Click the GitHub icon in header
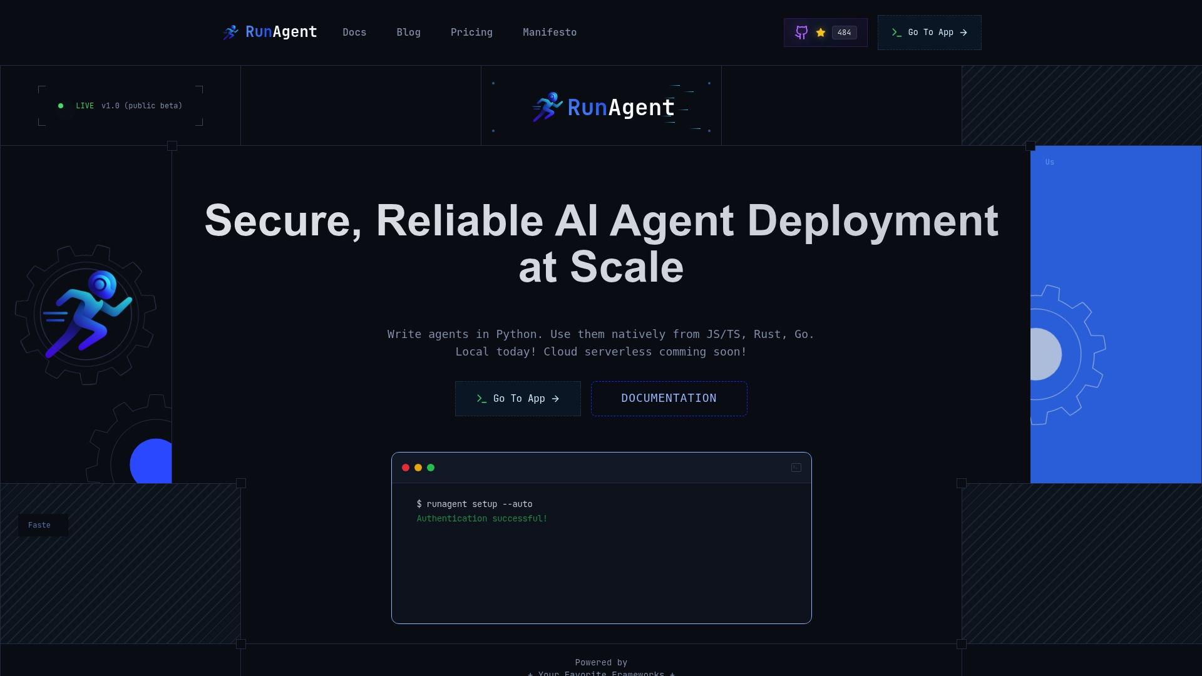Viewport: 1202px width, 676px height. coord(801,33)
